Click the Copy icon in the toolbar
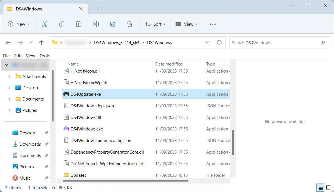Image resolution: width=334 pixels, height=192 pixels. click(x=61, y=24)
